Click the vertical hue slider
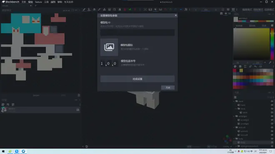 click(272, 44)
